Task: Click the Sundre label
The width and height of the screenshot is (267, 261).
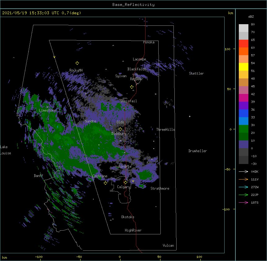Action: click(90, 121)
